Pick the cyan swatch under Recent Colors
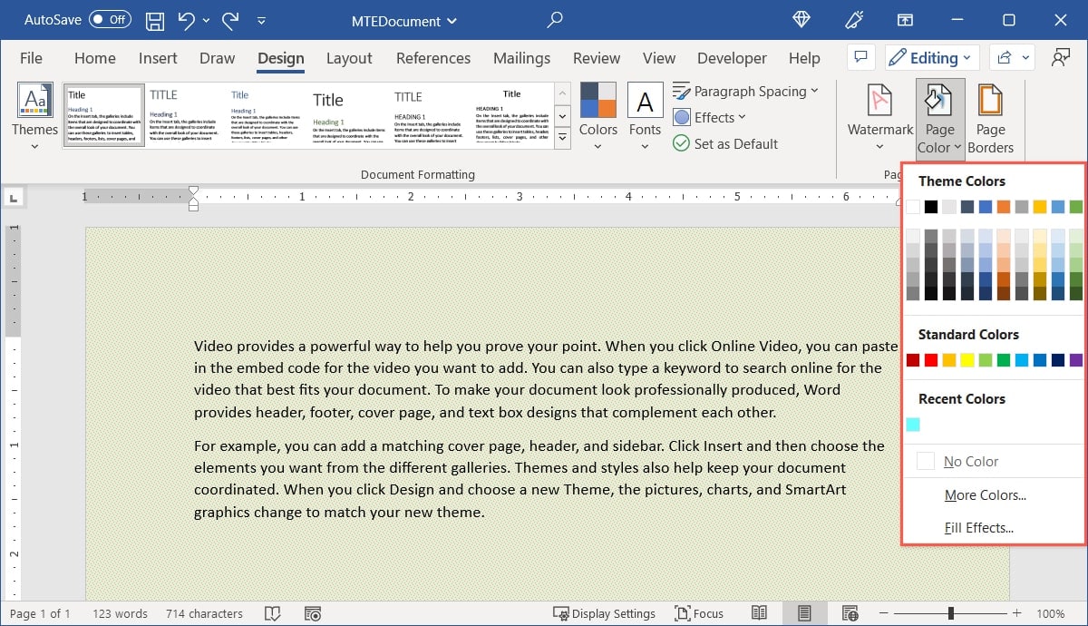The width and height of the screenshot is (1088, 626). [x=913, y=424]
